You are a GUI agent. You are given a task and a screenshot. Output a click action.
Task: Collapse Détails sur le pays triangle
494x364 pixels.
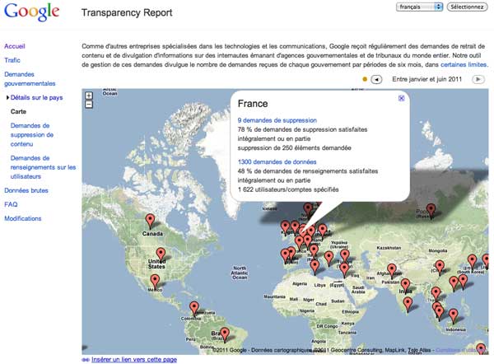(7, 98)
